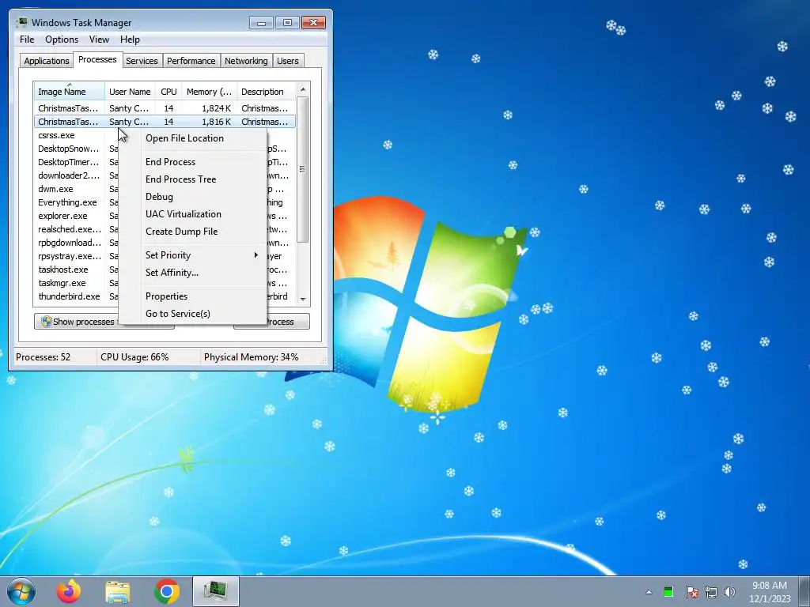810x607 pixels.
Task: Click the green CPU meter tray icon
Action: pyautogui.click(x=668, y=591)
